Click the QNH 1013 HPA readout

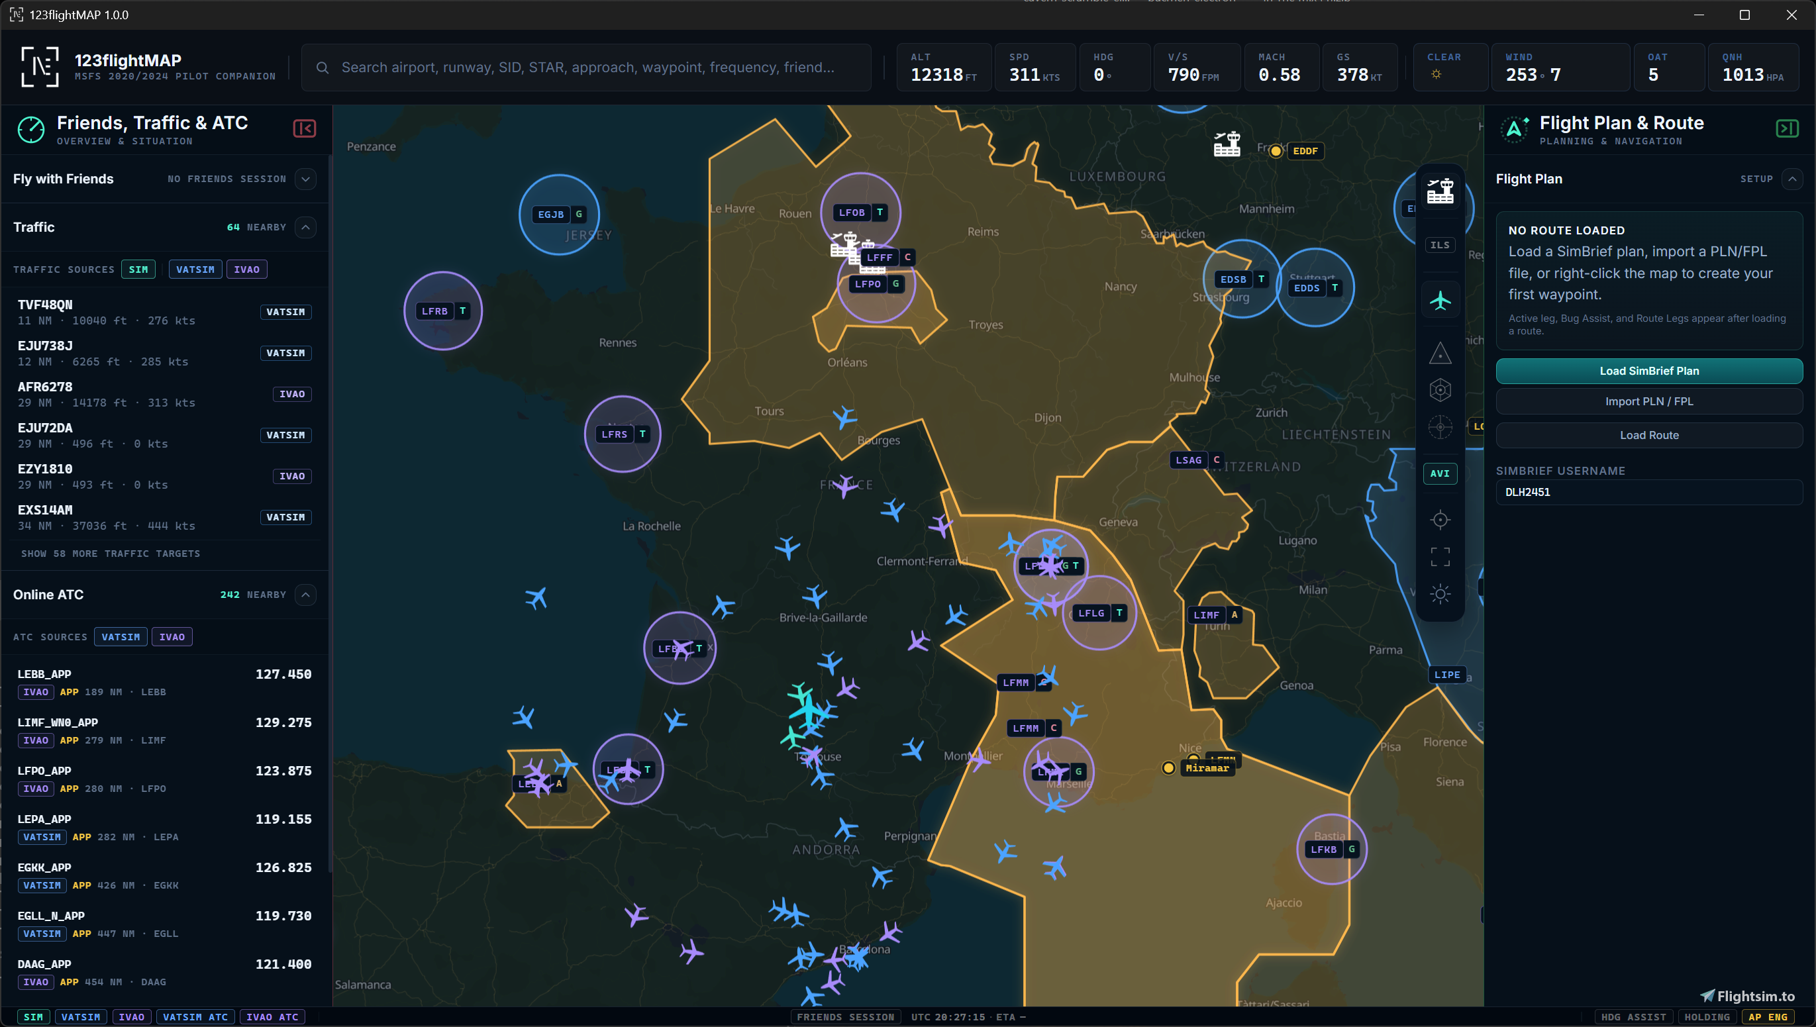click(x=1752, y=68)
